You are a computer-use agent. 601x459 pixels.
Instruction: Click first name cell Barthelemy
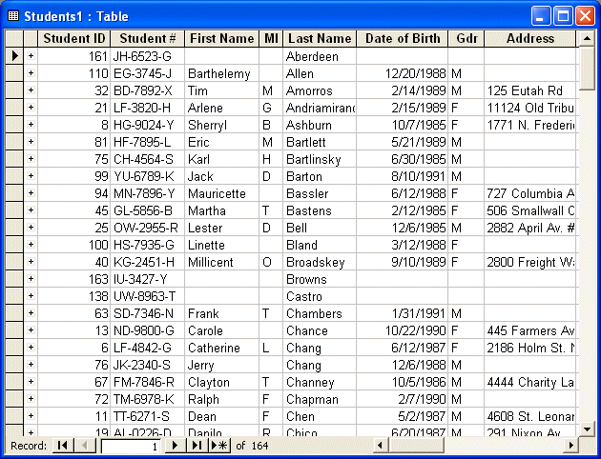click(x=222, y=73)
